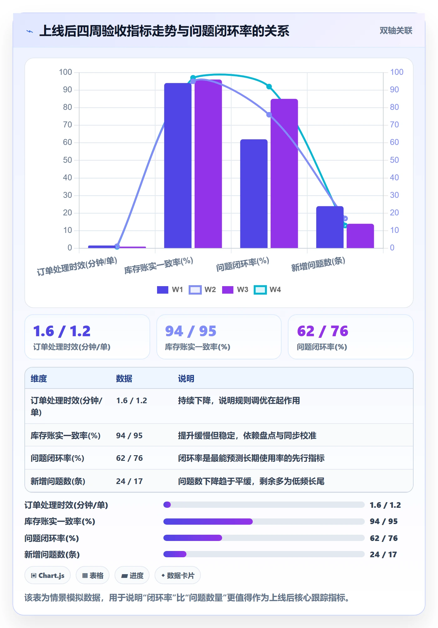Click table cell 问题数下降趋于平缓，剩余多为低频长尾
Screen dimensions: 438x628
pos(251,481)
